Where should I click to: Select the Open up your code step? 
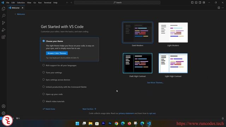point(54,94)
